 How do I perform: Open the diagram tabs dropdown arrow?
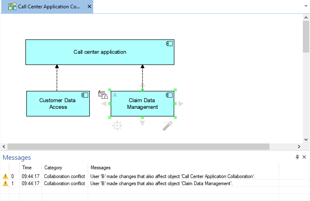[306, 6]
